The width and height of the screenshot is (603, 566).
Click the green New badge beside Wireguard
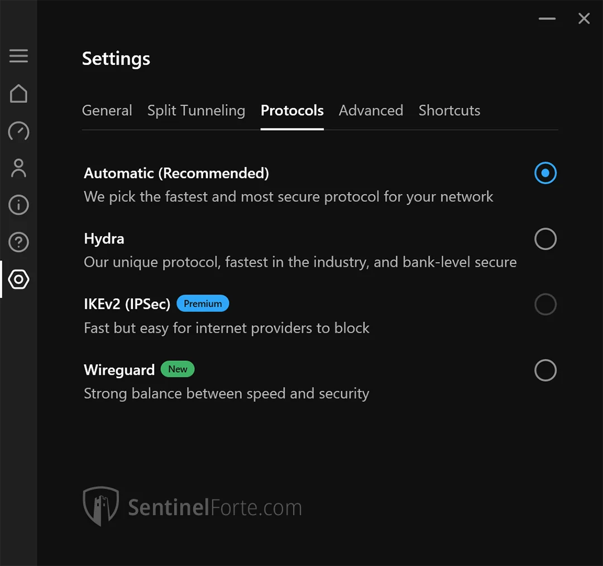coord(178,369)
